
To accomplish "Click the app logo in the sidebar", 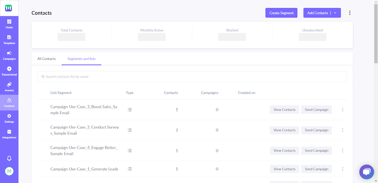I will 9,8.
